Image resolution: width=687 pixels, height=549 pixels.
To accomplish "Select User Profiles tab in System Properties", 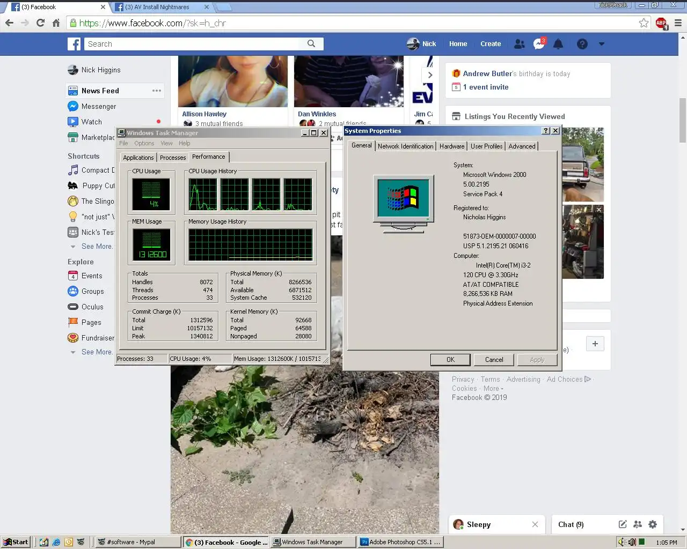I will point(486,146).
